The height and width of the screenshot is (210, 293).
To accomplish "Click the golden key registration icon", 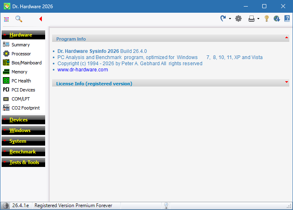I will [267, 19].
